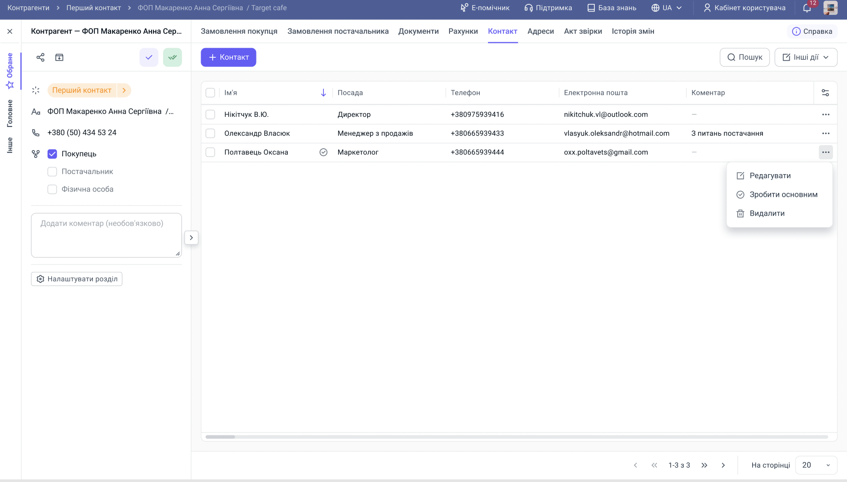Click sort arrow in Ім'я column
847x482 pixels.
323,93
